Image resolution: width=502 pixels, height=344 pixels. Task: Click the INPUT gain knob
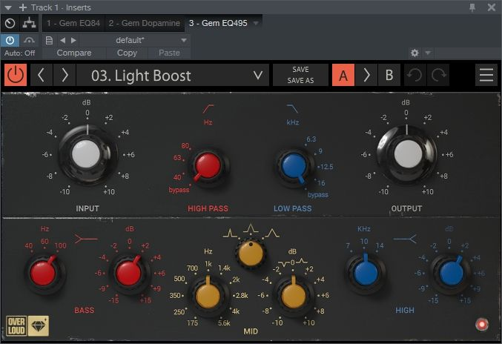point(87,154)
